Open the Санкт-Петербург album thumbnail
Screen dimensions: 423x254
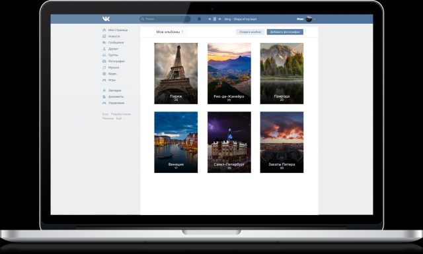click(229, 143)
